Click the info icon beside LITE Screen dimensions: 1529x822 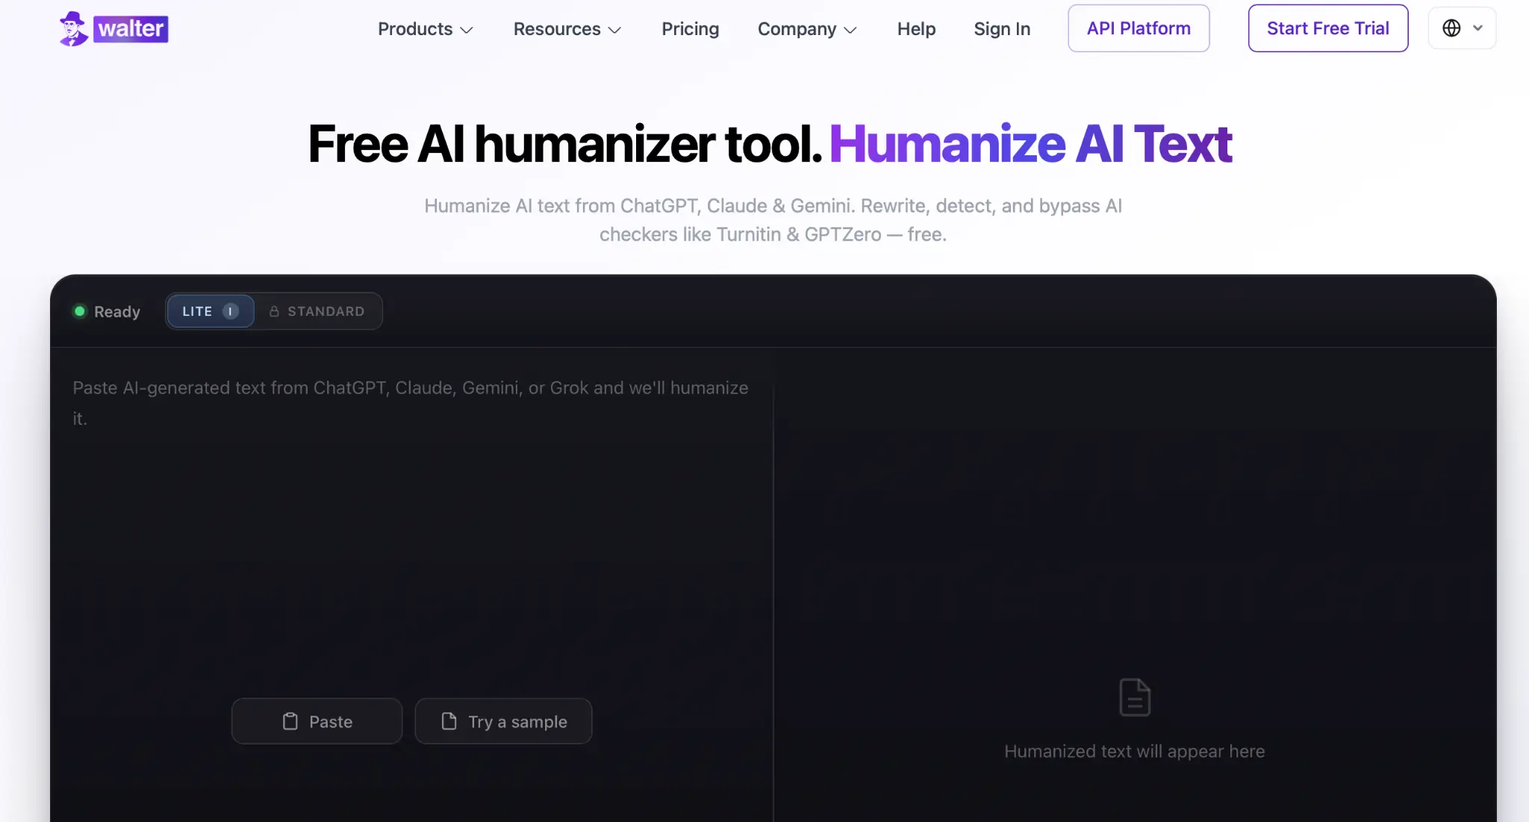point(231,311)
